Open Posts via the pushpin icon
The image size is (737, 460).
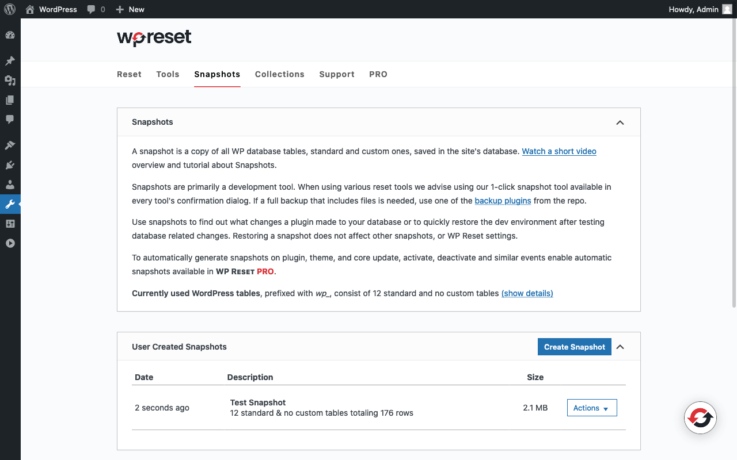(10, 61)
